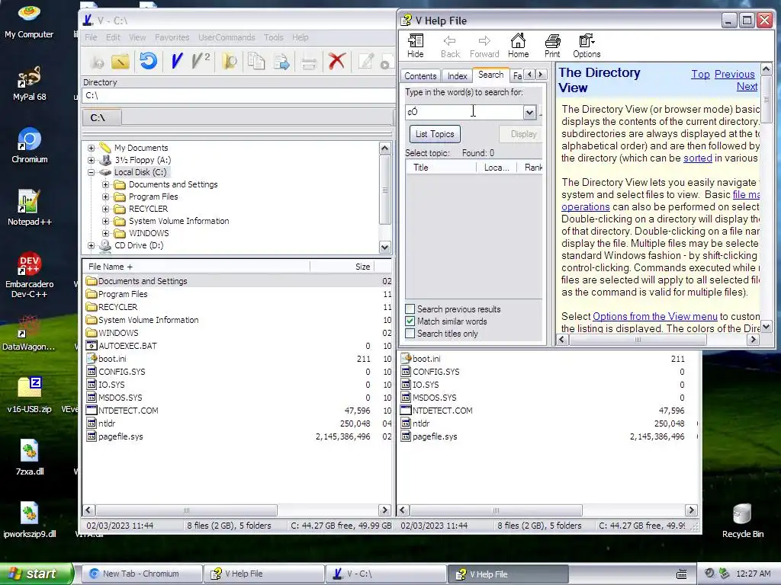The height and width of the screenshot is (585, 781).
Task: Click Hide in the help toolbar
Action: click(x=416, y=46)
